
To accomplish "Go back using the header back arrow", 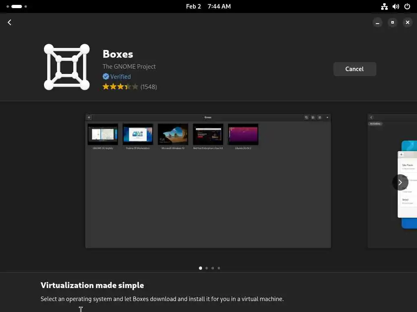I will click(x=10, y=22).
